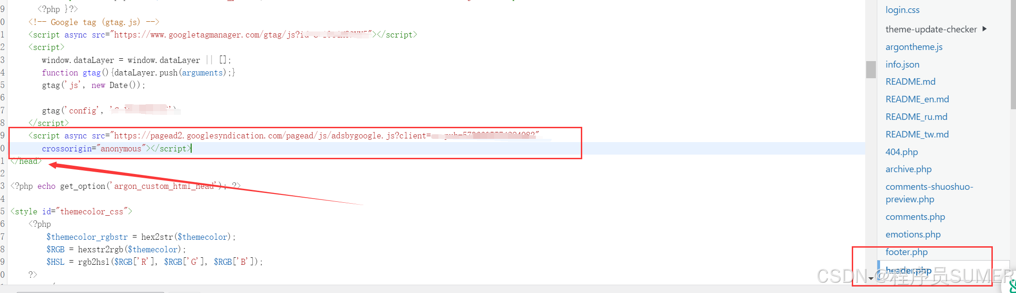Click the function gtag() definition line
1016x293 pixels.
click(x=138, y=73)
